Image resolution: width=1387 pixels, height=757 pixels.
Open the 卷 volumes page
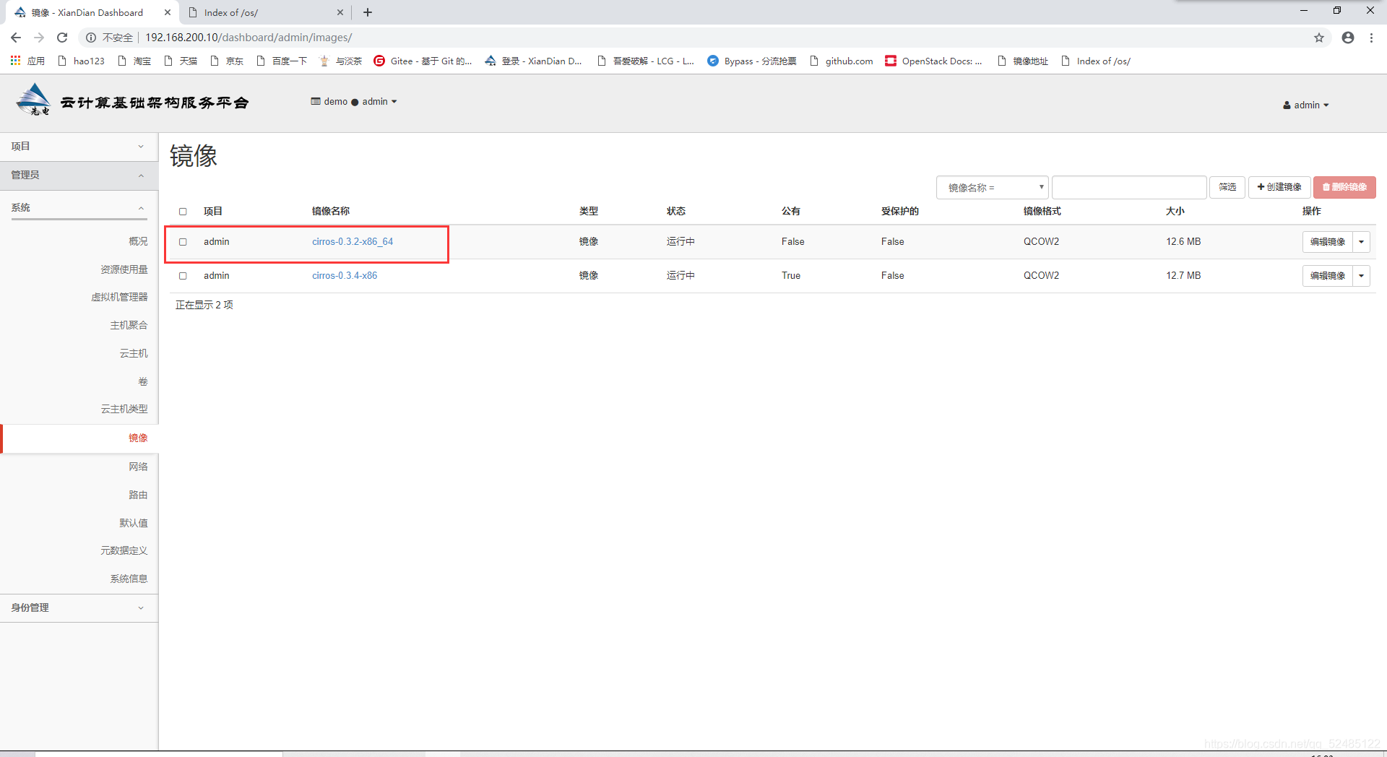[143, 381]
